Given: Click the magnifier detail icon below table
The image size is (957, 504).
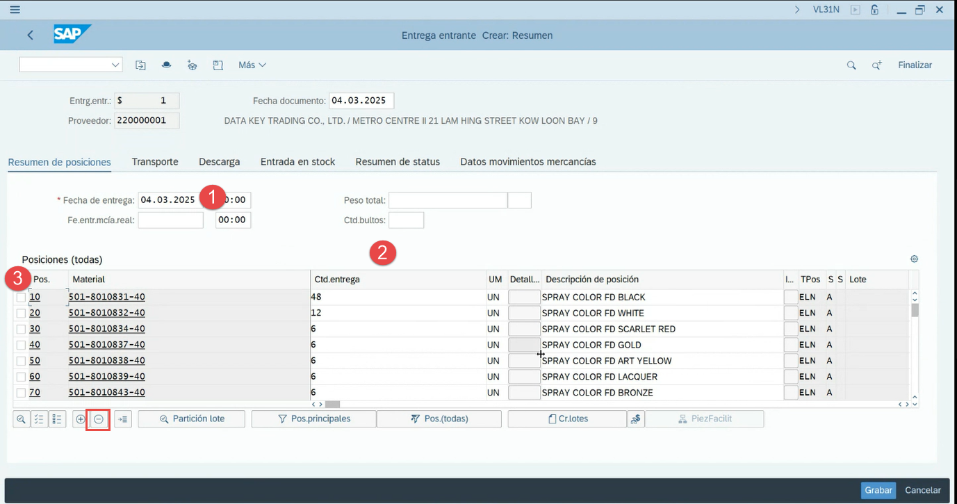Looking at the screenshot, I should coord(22,419).
